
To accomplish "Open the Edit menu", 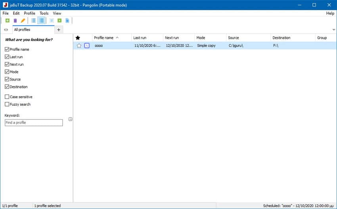I will point(16,13).
